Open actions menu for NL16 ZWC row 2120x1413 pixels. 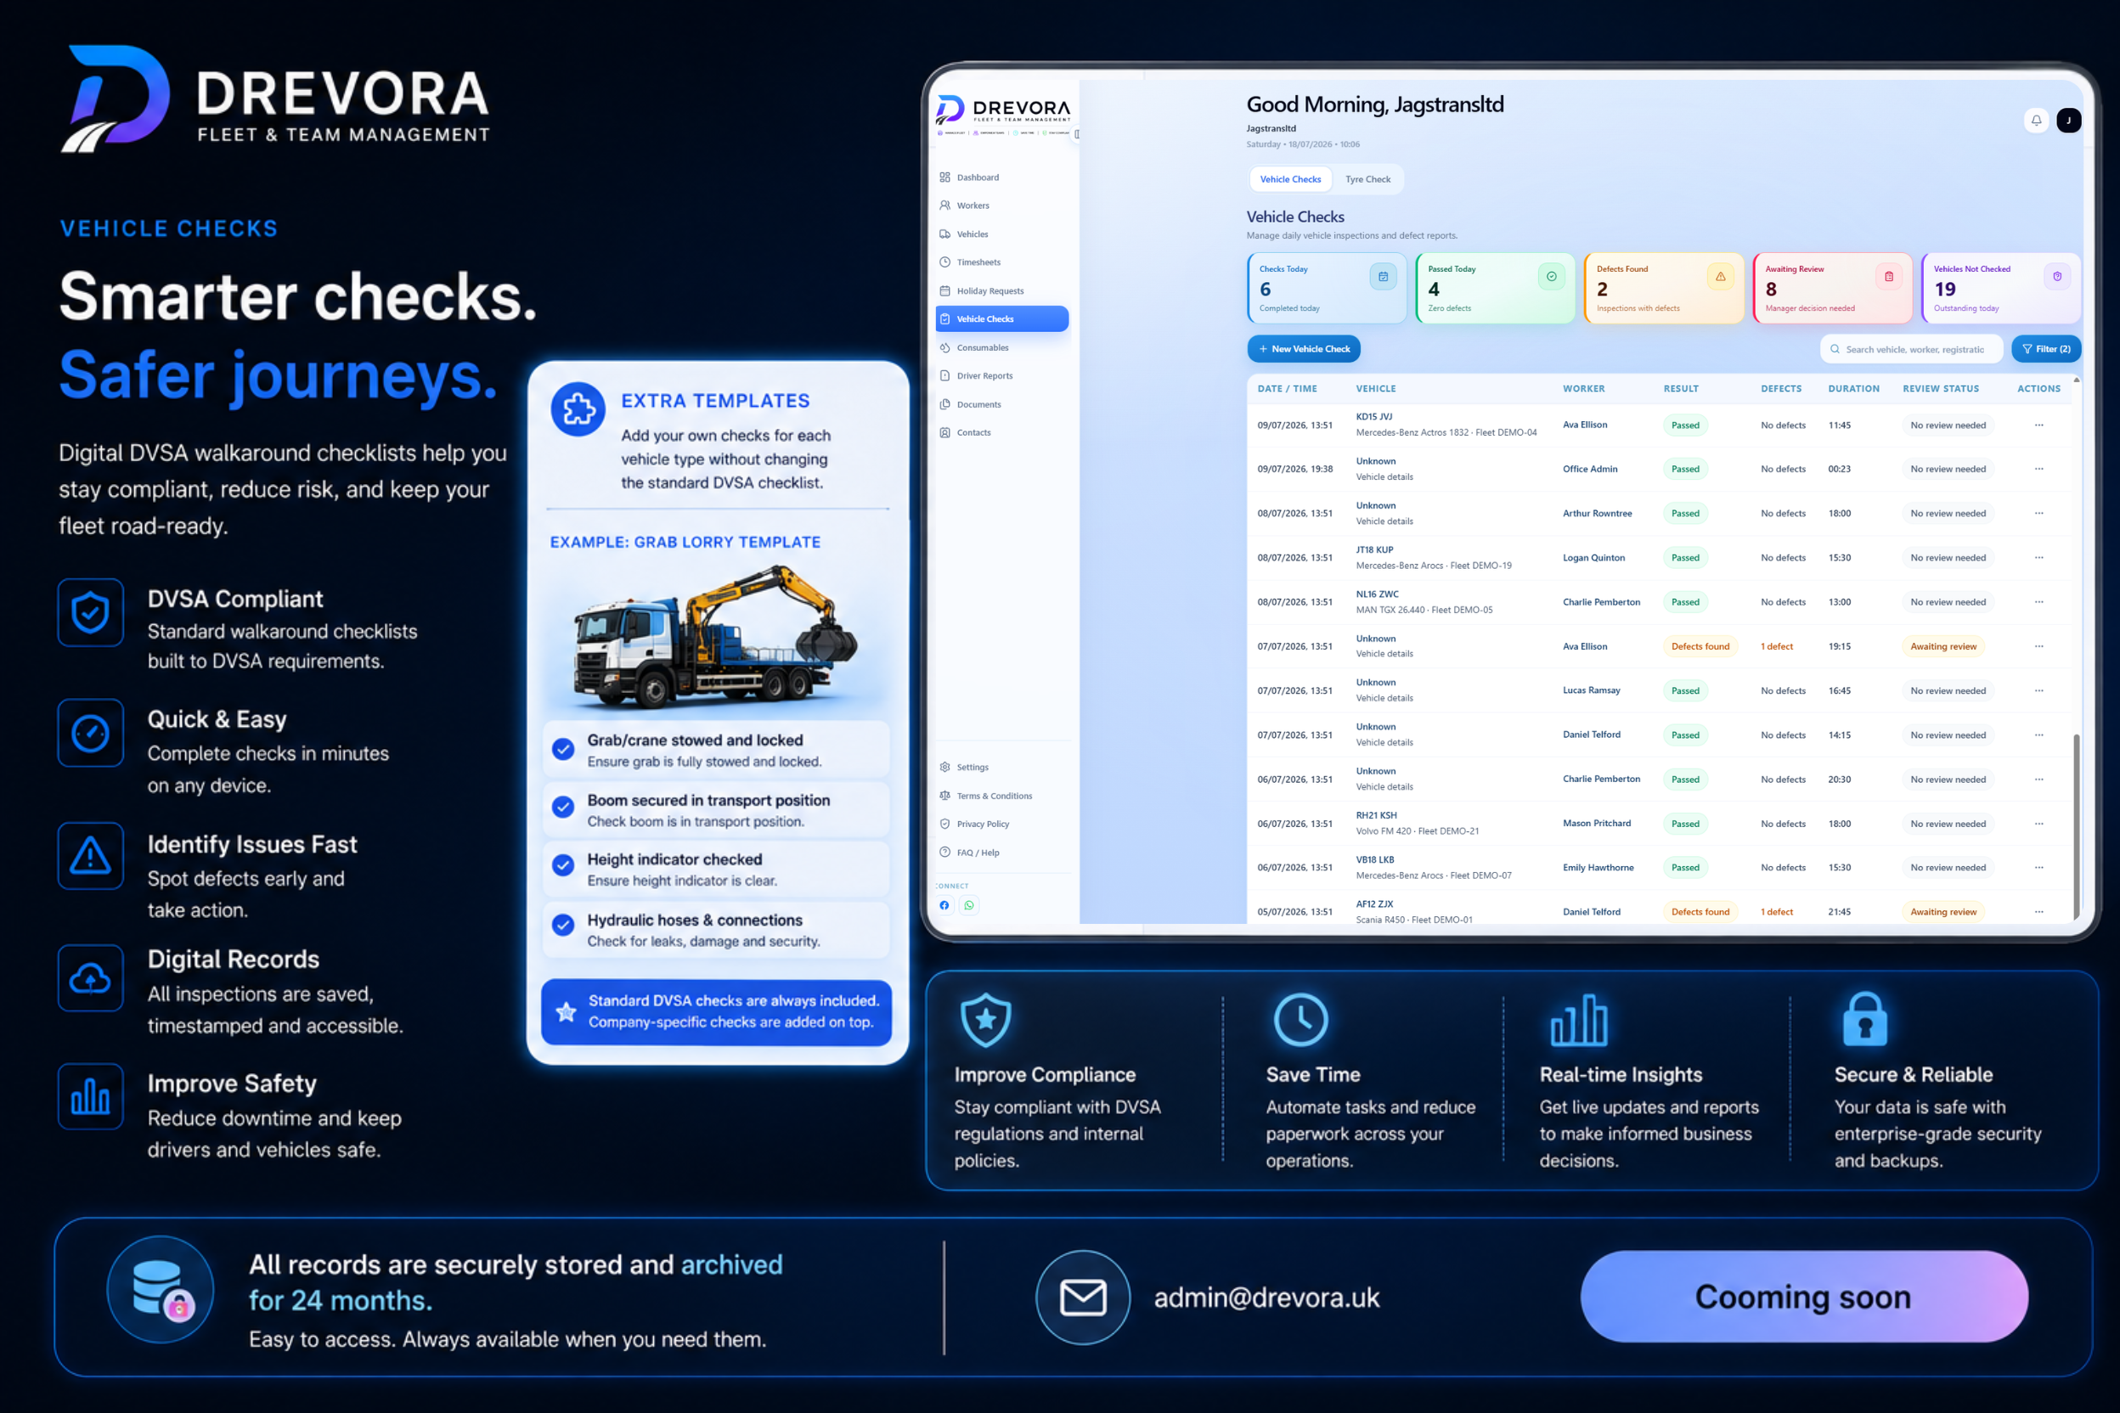(2038, 602)
